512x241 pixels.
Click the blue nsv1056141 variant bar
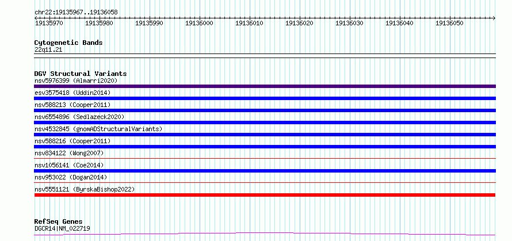click(265, 171)
